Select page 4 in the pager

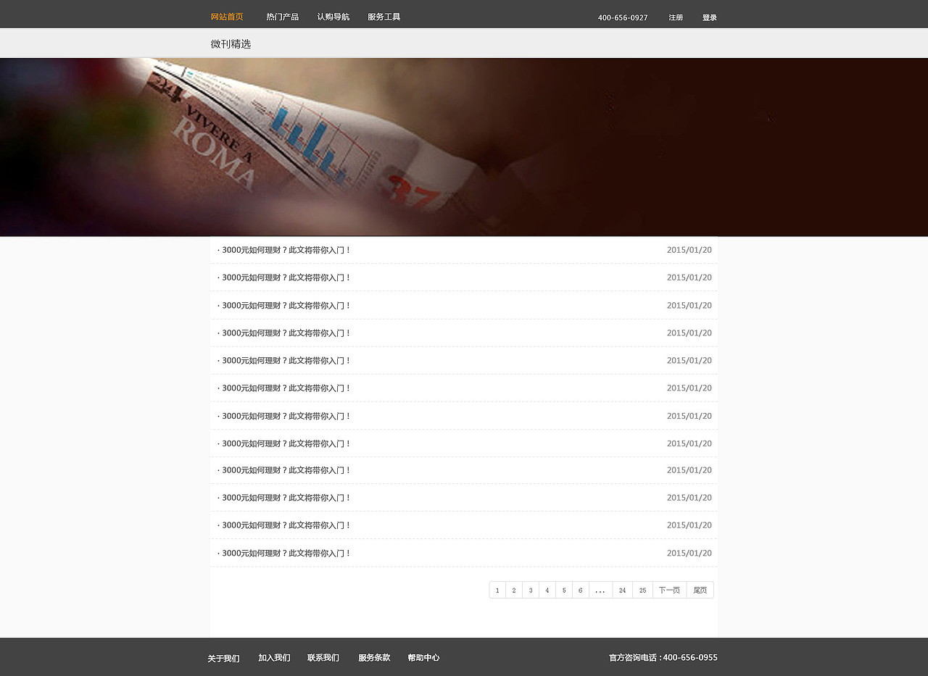[547, 590]
